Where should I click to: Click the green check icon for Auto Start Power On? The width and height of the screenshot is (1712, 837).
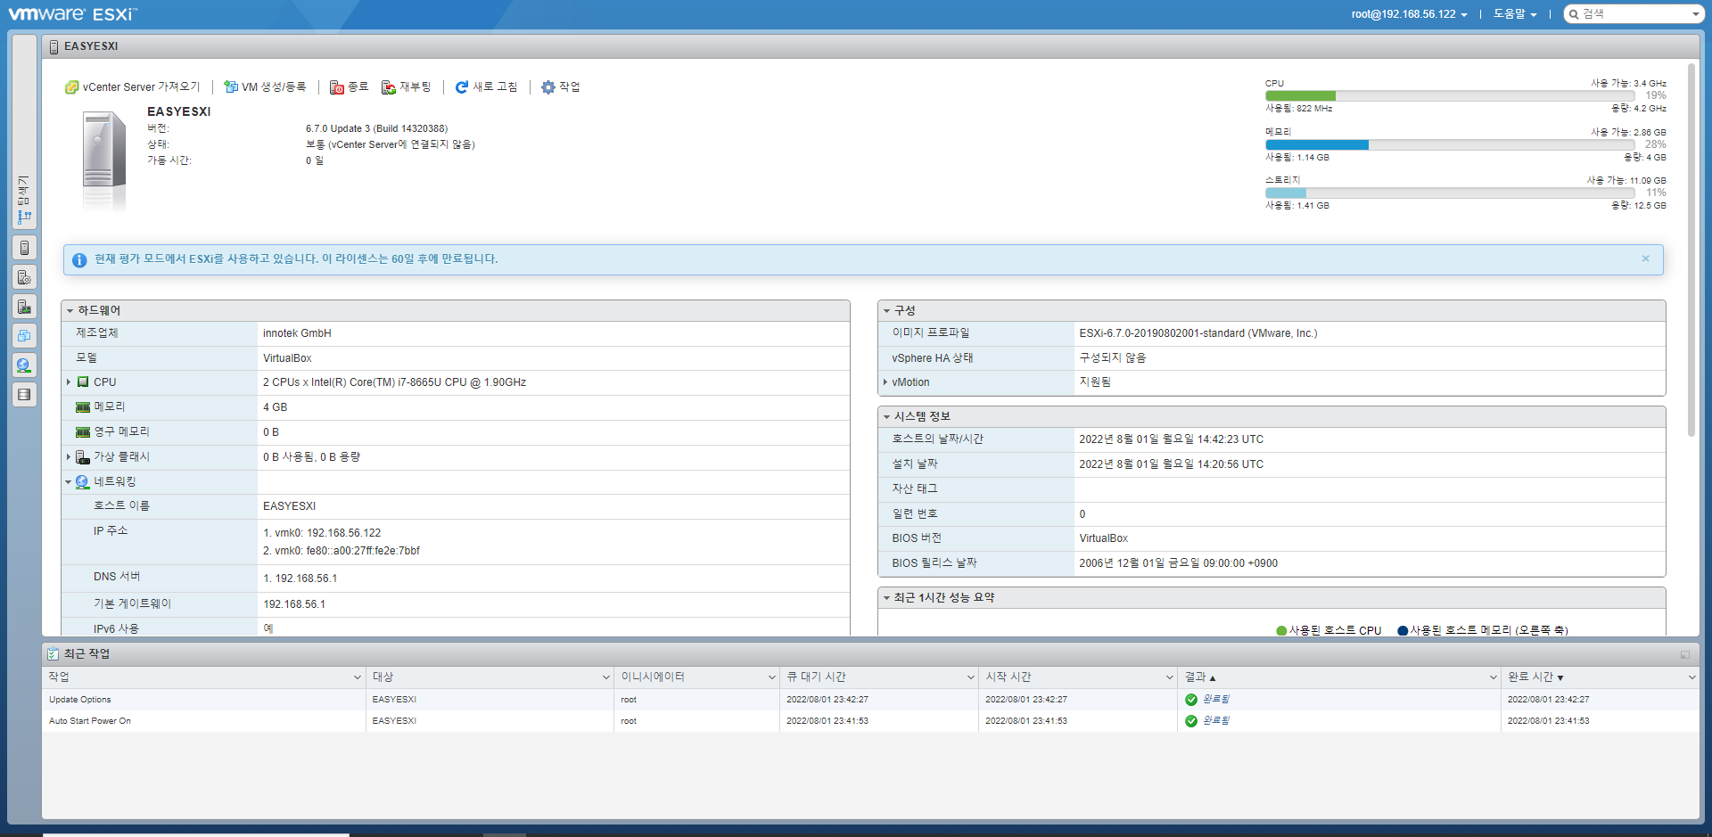coord(1191,721)
